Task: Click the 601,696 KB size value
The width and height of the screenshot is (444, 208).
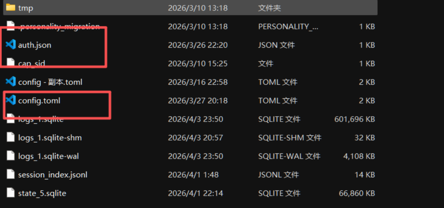Action: [x=355, y=119]
